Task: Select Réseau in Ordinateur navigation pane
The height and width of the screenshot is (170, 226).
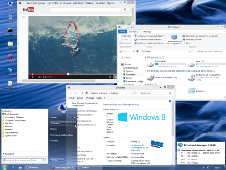Action: (128, 78)
